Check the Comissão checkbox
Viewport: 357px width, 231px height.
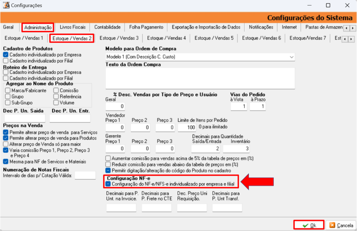56,91
